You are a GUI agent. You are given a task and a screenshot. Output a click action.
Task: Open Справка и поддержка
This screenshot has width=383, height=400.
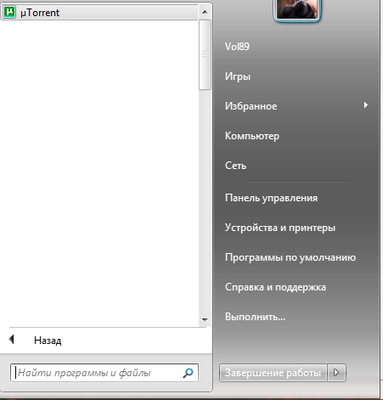tap(275, 287)
